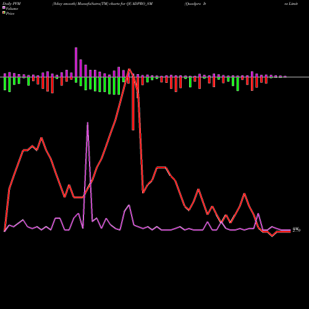
Task: Click the magenta volume line spike peak
Action: pyautogui.click(x=88, y=123)
